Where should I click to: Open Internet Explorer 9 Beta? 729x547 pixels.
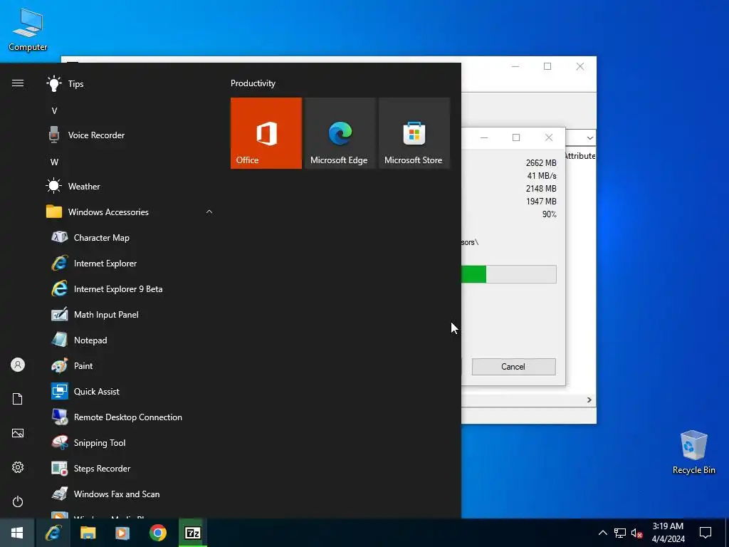(130, 289)
